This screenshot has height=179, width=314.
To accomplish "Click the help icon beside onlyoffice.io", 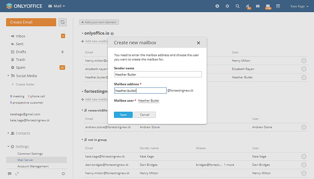I will pos(112,33).
